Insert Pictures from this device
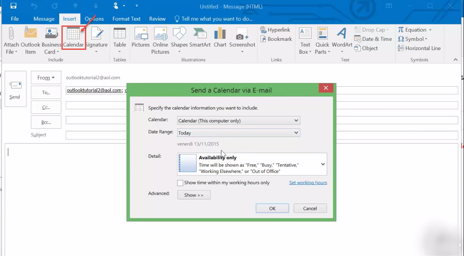 click(141, 38)
